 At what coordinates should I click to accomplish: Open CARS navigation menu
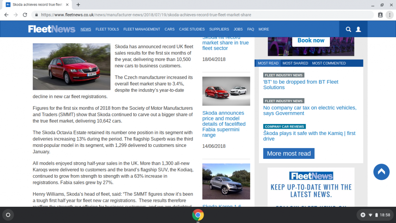coord(169,29)
